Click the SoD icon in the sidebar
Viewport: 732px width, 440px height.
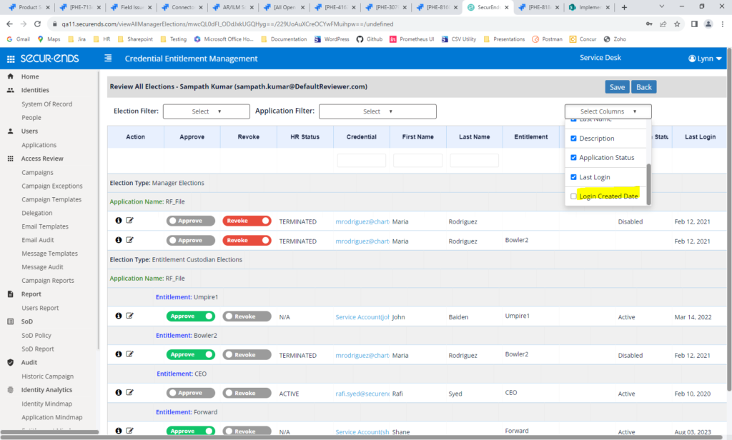(10, 321)
